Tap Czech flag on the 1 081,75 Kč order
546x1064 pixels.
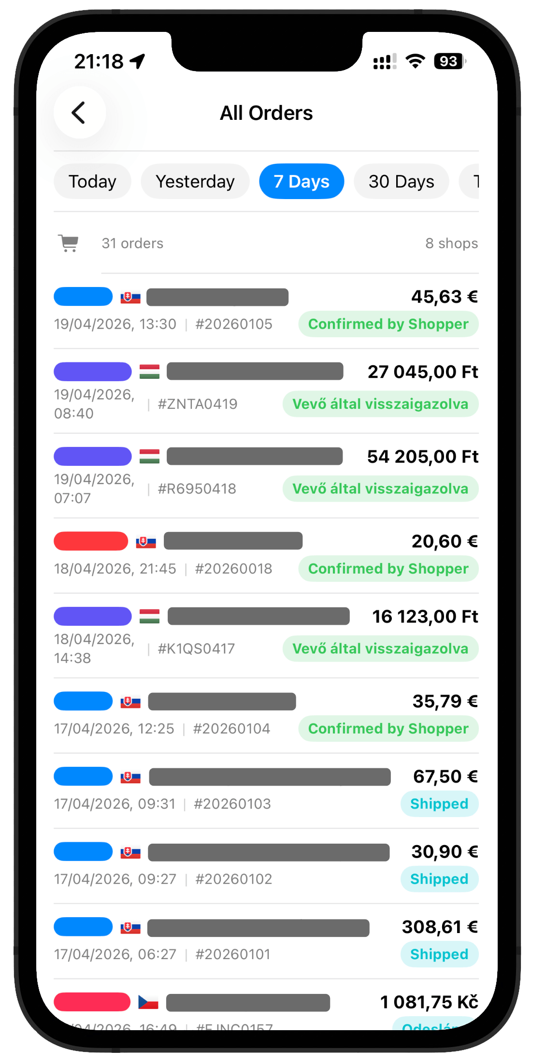tap(148, 1002)
